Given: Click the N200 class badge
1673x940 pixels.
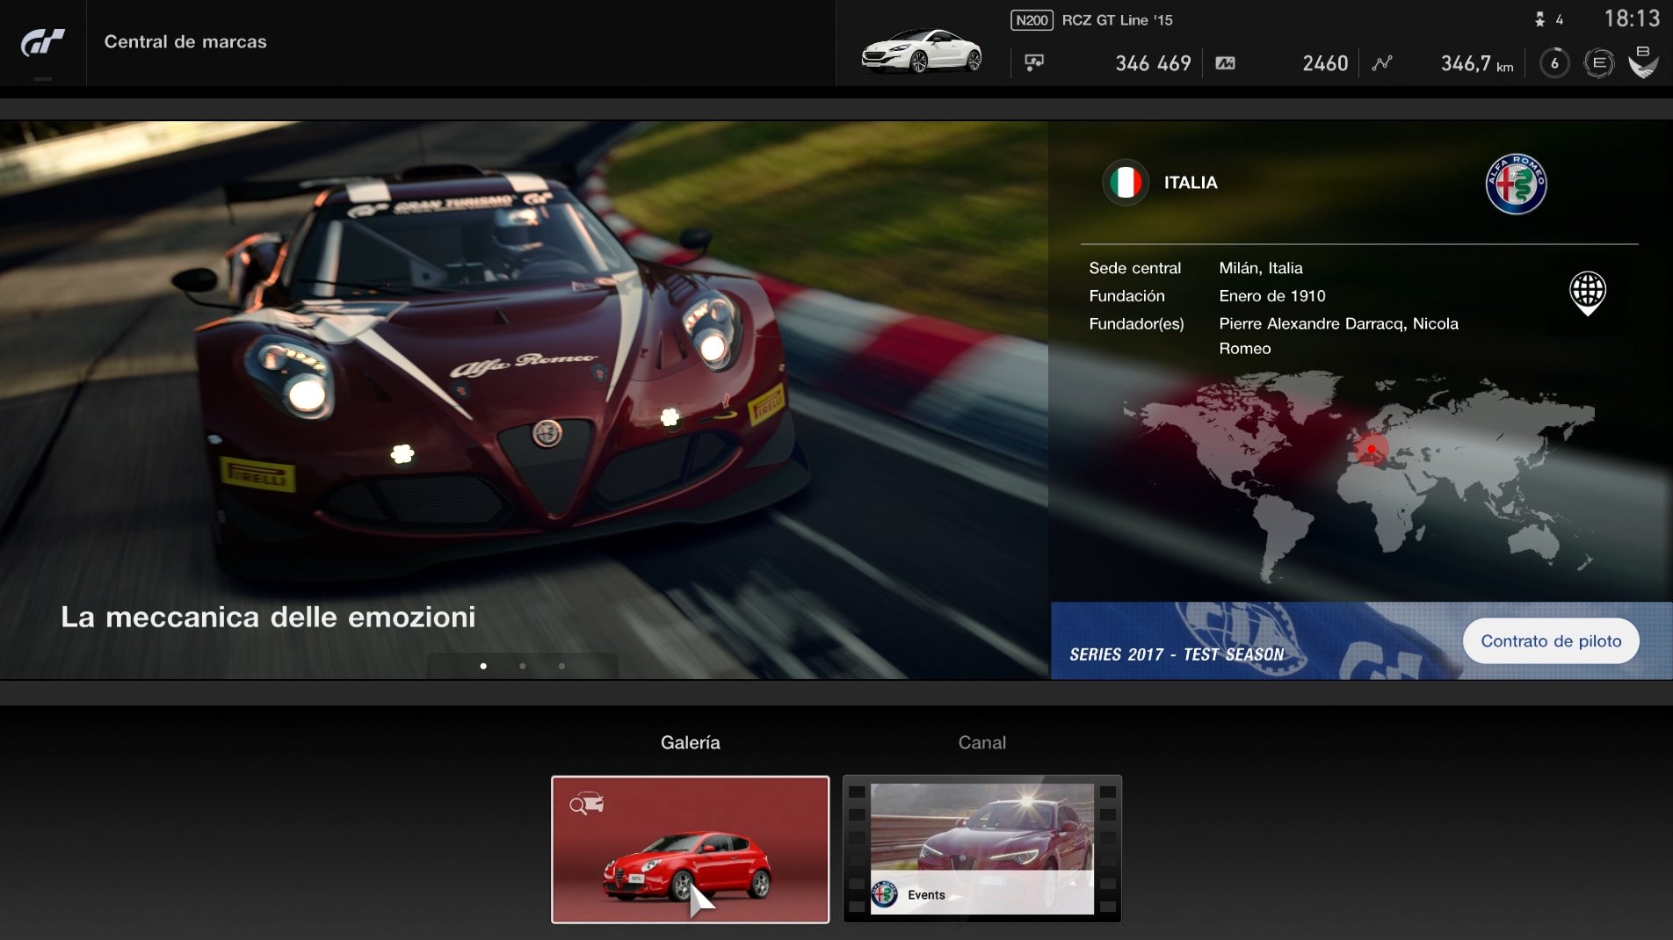Looking at the screenshot, I should tap(1032, 19).
